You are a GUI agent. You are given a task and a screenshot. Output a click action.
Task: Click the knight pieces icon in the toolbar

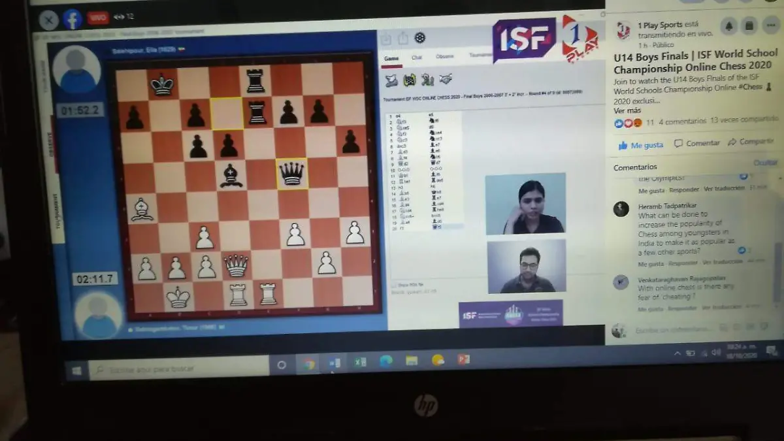pos(427,79)
